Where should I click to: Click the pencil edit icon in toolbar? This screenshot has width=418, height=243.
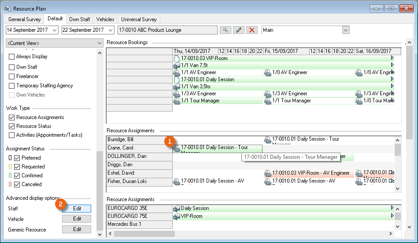239,30
